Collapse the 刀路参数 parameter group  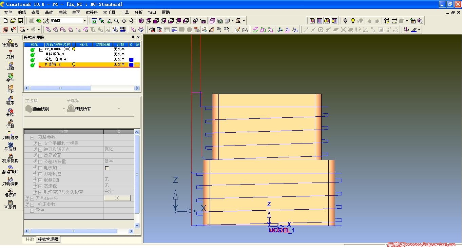tap(32, 137)
